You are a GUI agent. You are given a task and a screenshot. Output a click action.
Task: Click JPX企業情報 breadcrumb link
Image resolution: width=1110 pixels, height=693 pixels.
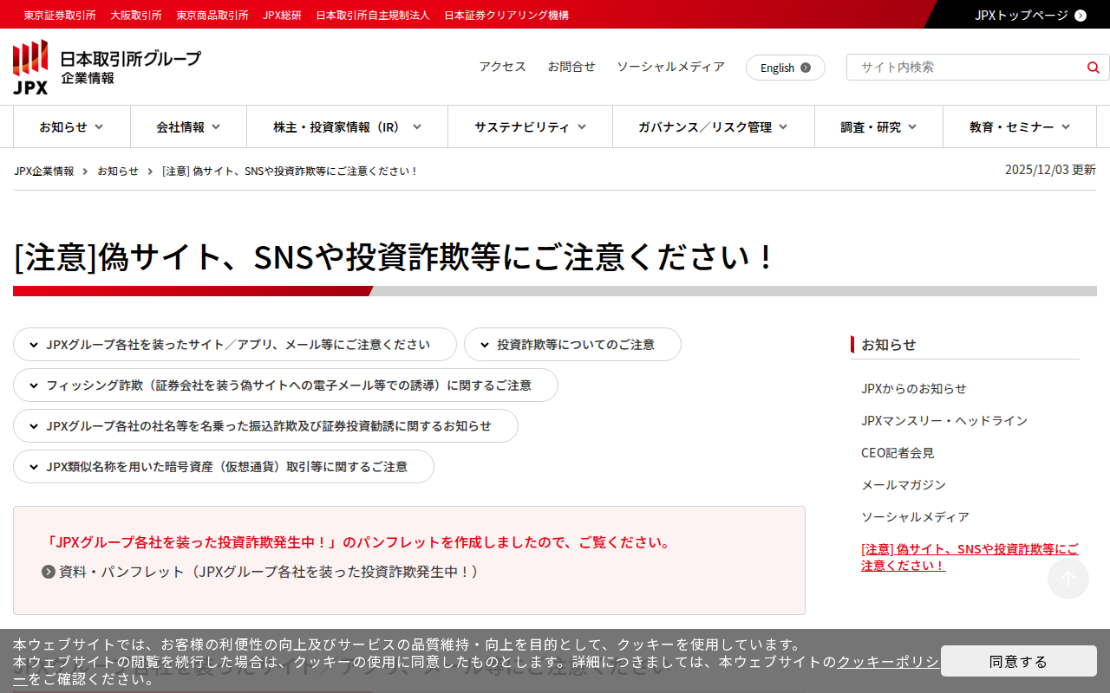44,171
